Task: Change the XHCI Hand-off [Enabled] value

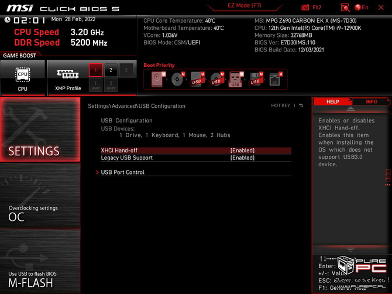Action: [242, 151]
